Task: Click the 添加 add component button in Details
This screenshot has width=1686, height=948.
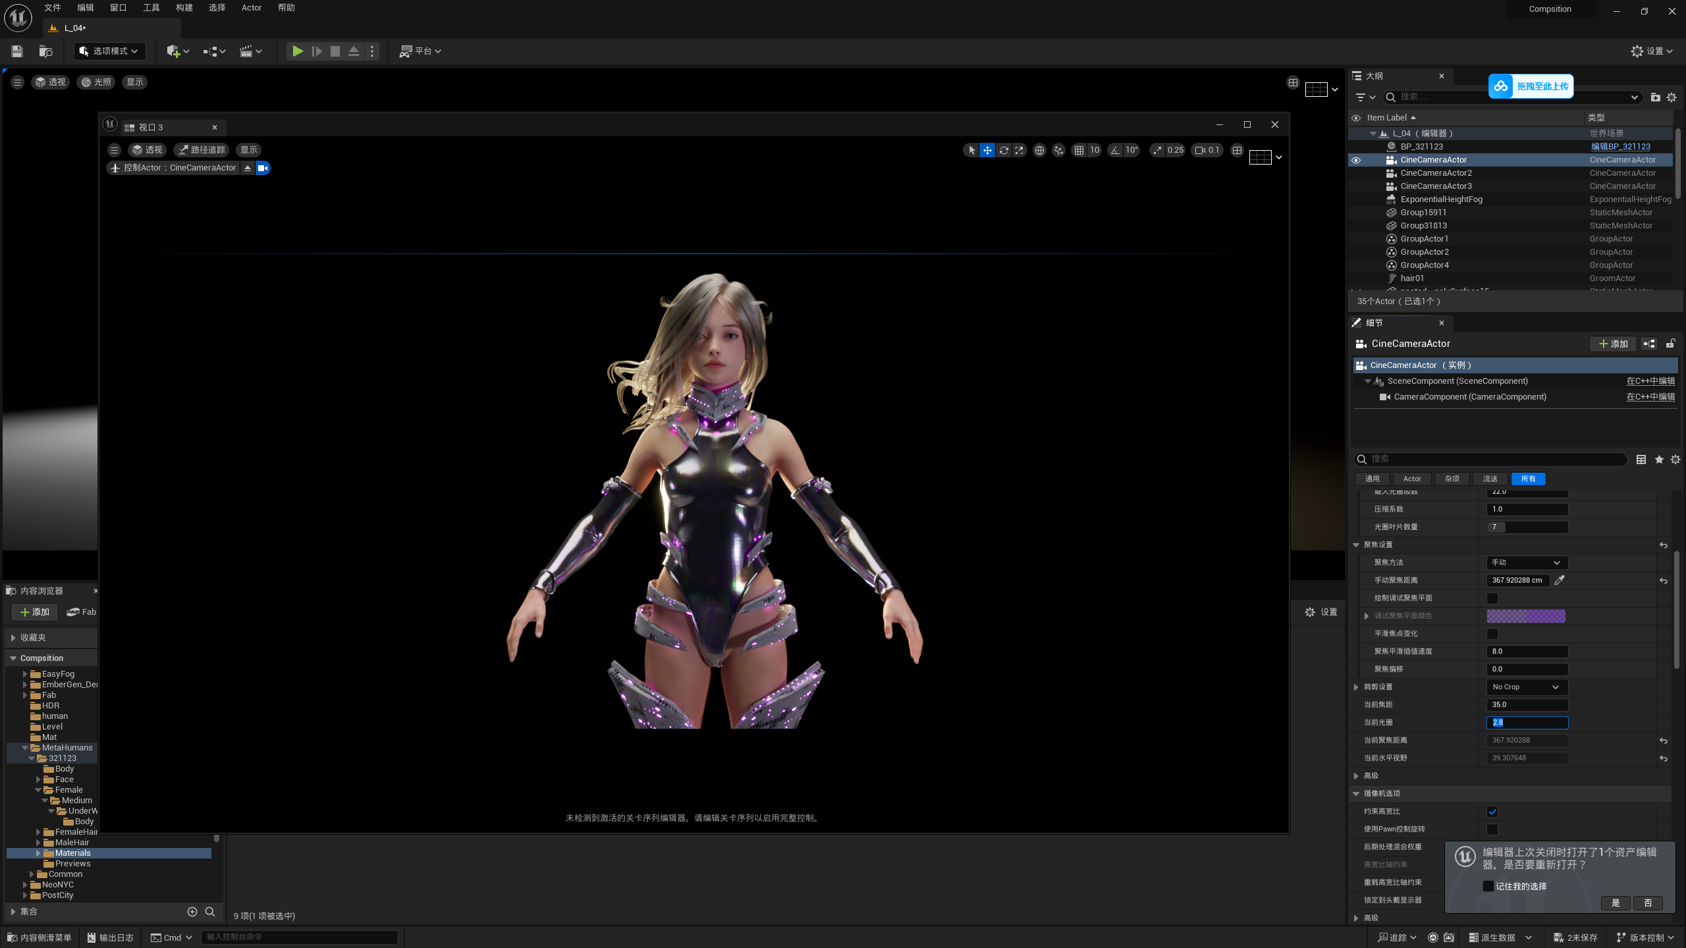Action: coord(1613,344)
